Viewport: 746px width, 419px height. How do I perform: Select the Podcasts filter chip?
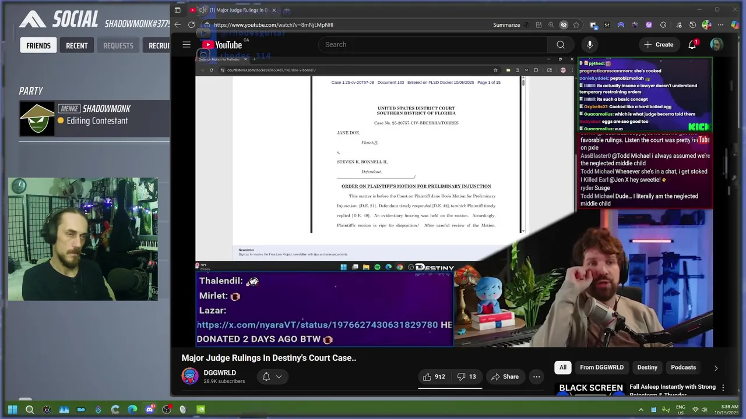(683, 367)
